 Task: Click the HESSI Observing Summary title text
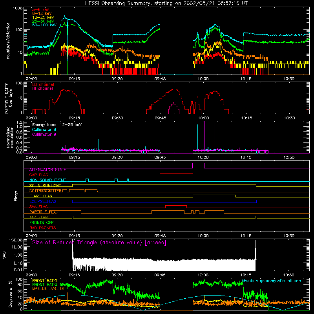(166, 4)
